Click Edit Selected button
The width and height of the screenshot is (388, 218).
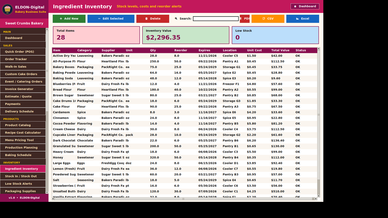point(111,19)
